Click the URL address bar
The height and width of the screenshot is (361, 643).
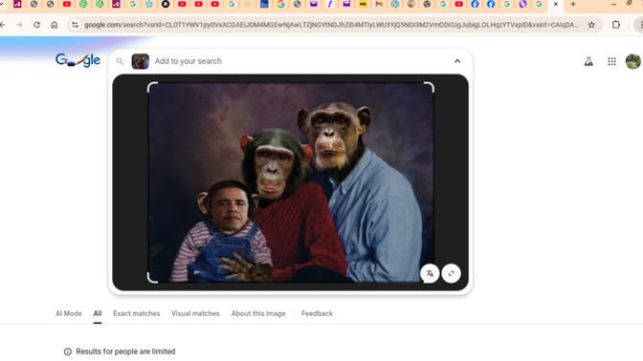point(331,25)
